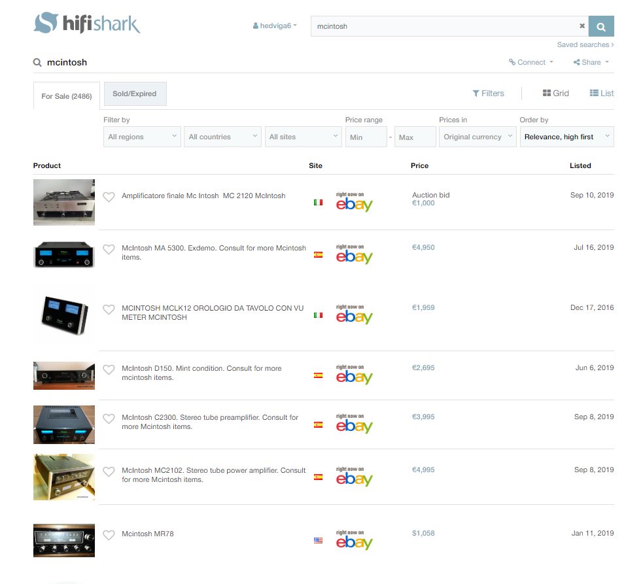Click the blue magnifier search button
Image resolution: width=626 pixels, height=584 pixels.
(x=601, y=26)
